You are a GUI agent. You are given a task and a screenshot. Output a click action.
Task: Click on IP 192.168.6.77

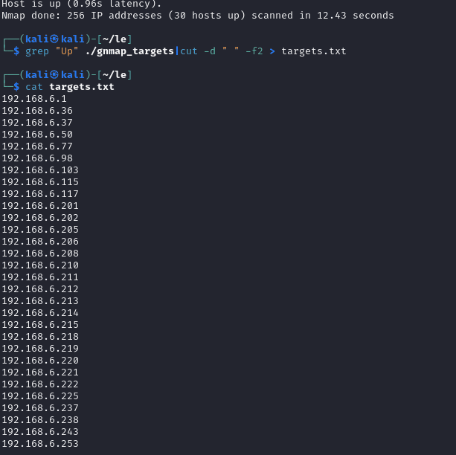[x=37, y=146]
